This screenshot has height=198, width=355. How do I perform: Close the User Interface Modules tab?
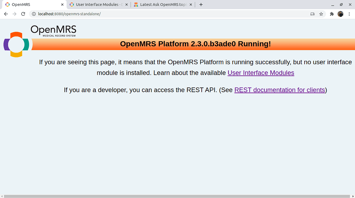click(x=126, y=4)
